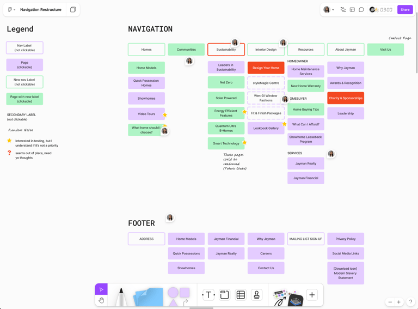Select the red question mark in Legend
418x309 pixels.
coord(9,153)
